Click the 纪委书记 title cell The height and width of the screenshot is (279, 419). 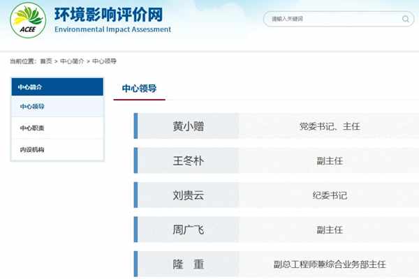tap(329, 195)
